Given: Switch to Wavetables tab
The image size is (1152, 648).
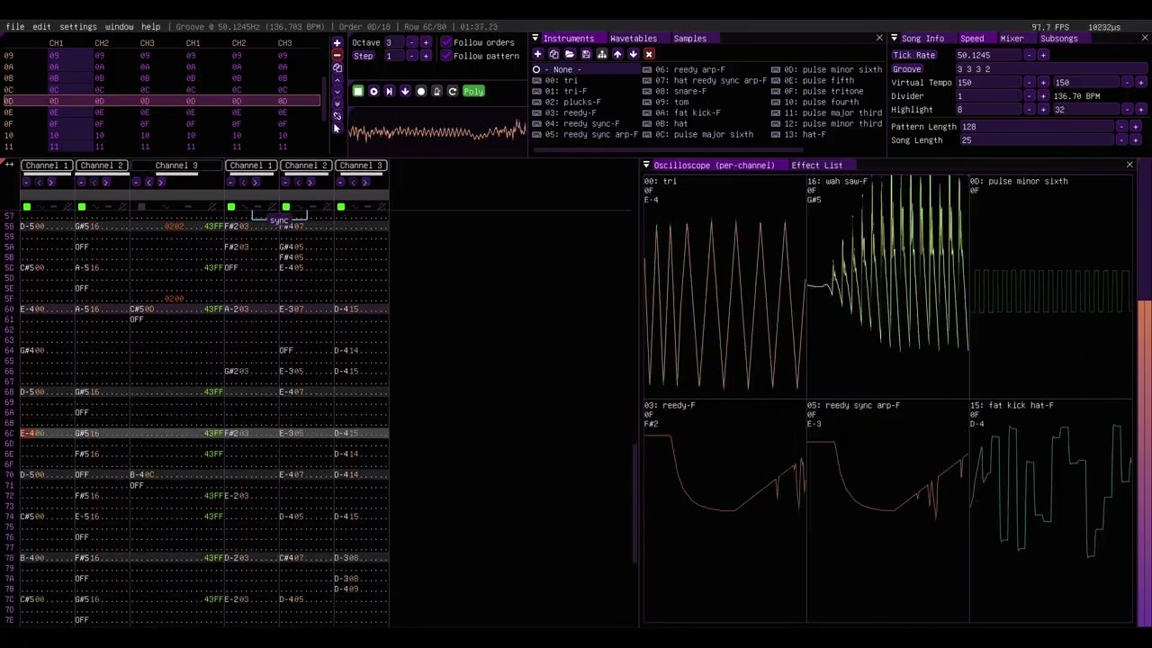Looking at the screenshot, I should tap(634, 39).
